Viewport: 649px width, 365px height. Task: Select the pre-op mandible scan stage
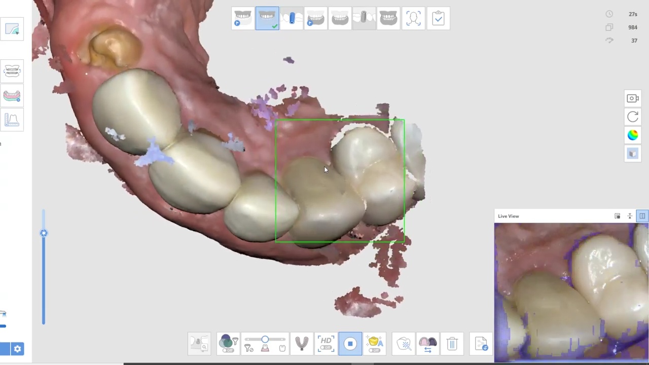(315, 18)
